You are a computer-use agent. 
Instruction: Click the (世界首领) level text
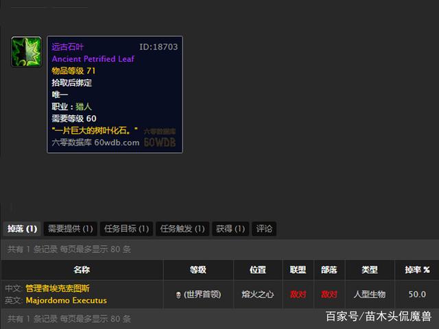coord(202,295)
